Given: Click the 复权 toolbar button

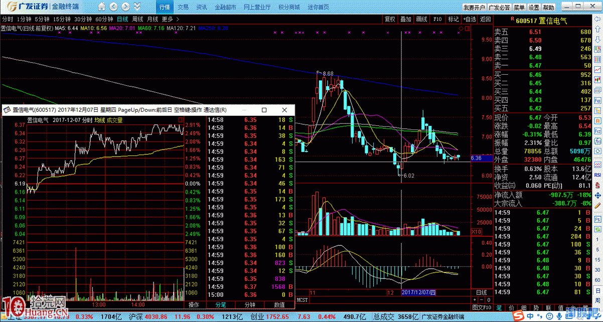Looking at the screenshot, I should pyautogui.click(x=390, y=19).
